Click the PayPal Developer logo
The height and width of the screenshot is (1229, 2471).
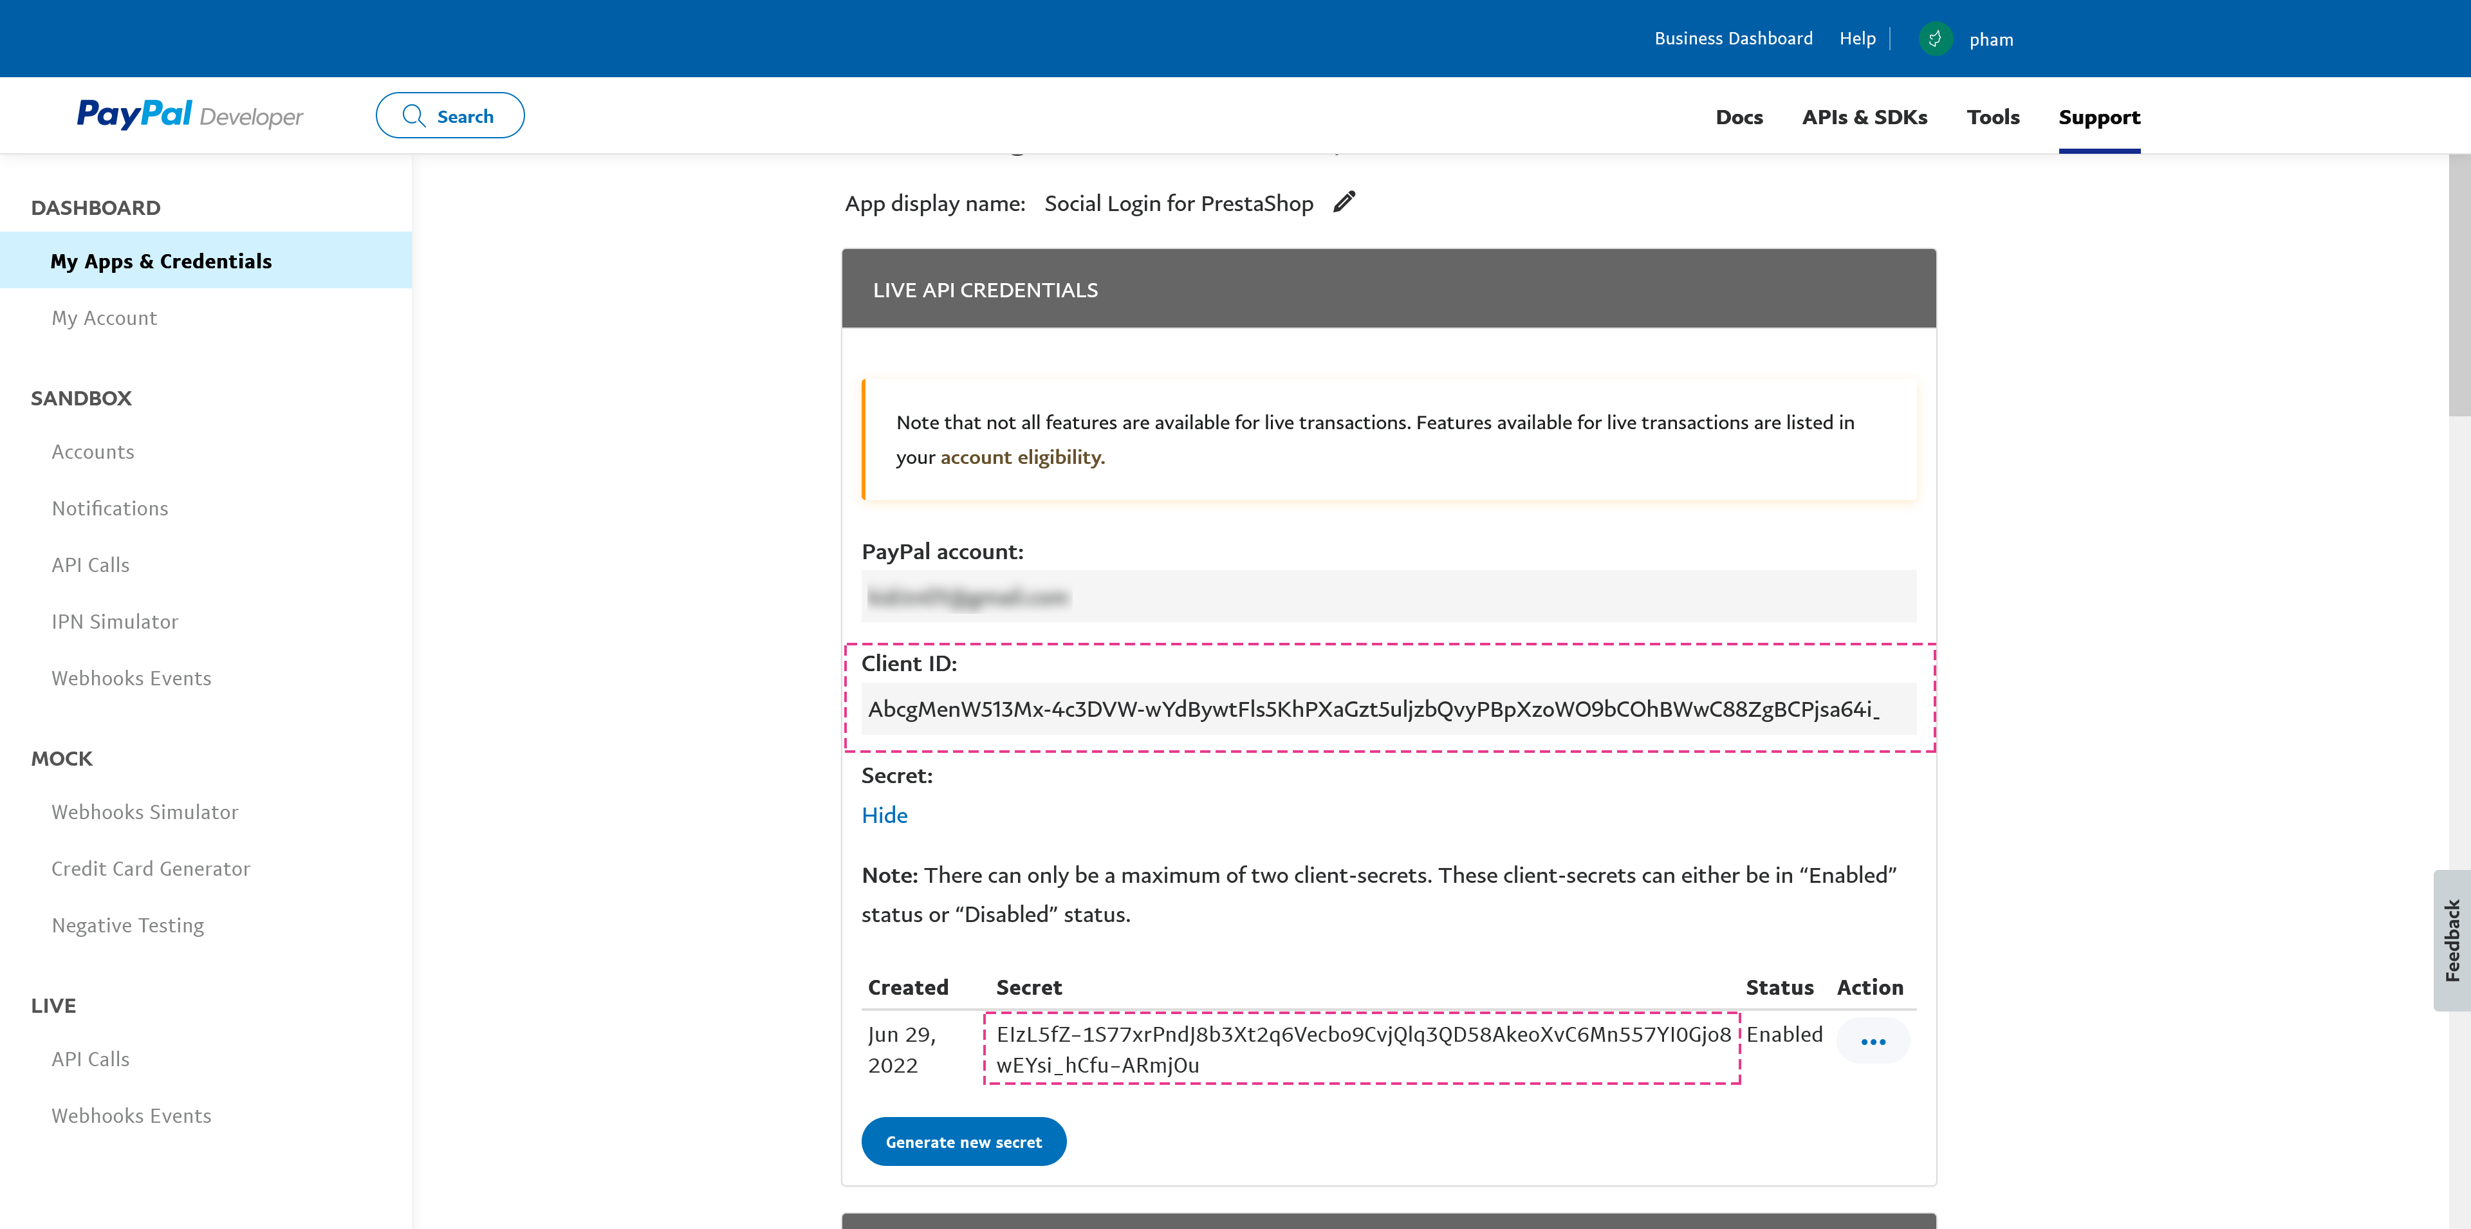(189, 115)
